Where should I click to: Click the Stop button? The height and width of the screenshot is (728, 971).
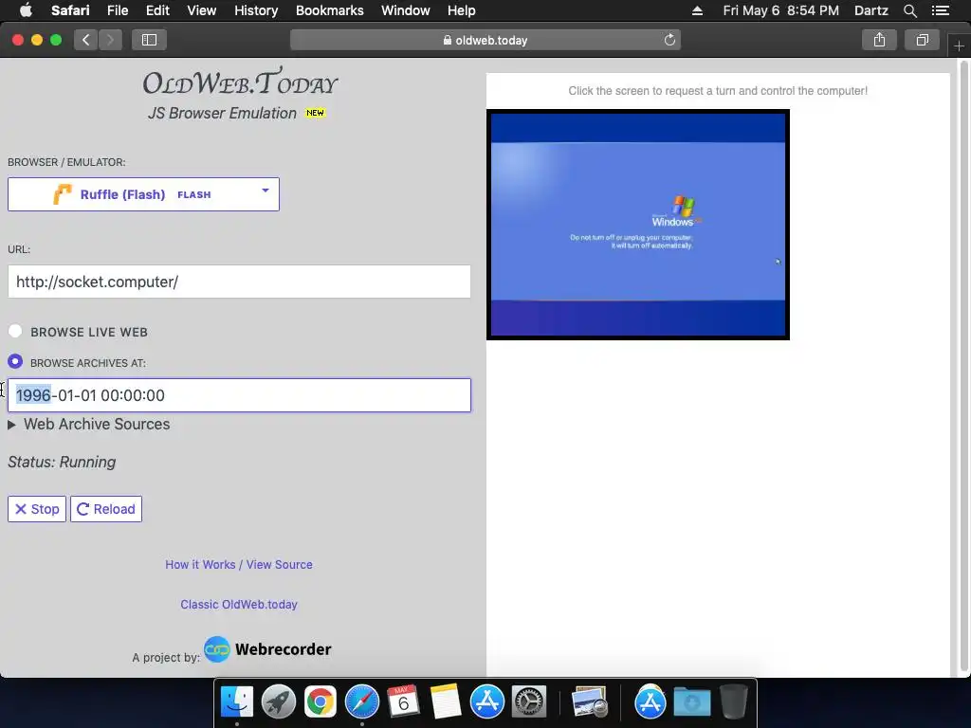(x=37, y=509)
